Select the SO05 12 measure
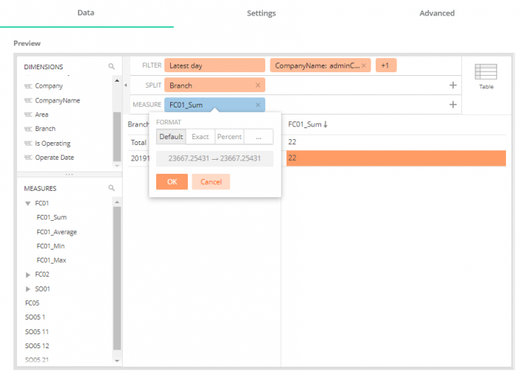523x374 pixels. coord(37,346)
